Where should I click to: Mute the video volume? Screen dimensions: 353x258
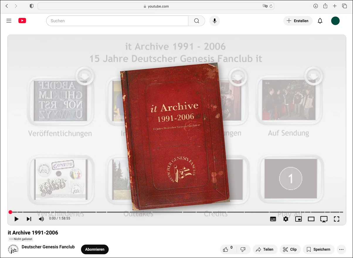[41, 219]
